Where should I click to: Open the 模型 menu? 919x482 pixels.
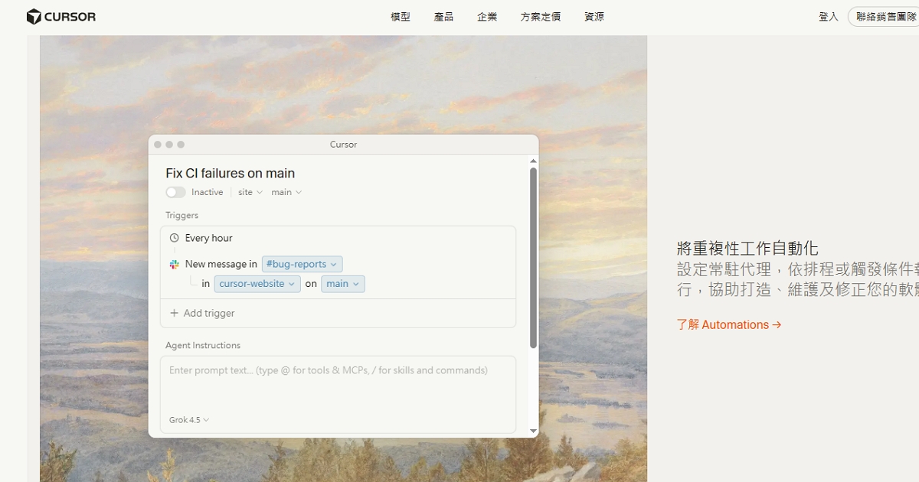[x=401, y=17]
